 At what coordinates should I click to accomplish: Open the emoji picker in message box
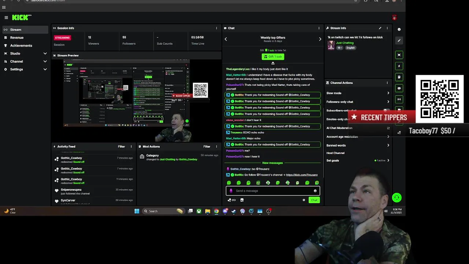pyautogui.click(x=315, y=191)
